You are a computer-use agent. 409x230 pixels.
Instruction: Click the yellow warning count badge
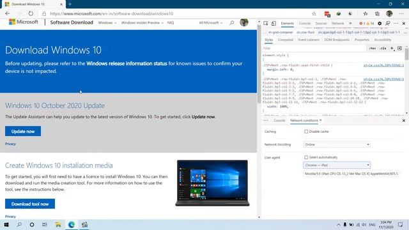(x=371, y=23)
